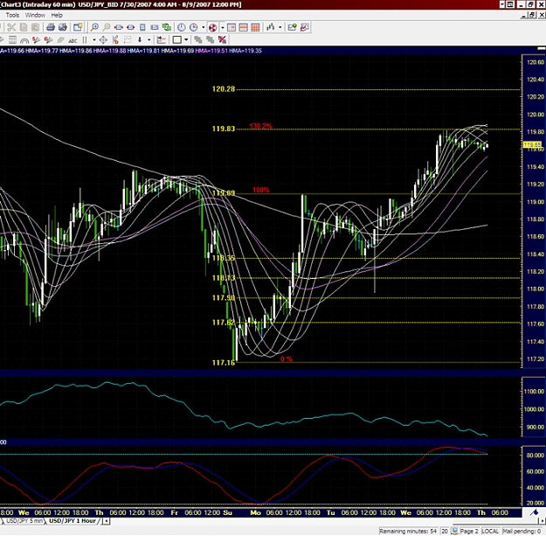The width and height of the screenshot is (546, 536).
Task: Click the first clock interval icon
Action: (x=182, y=27)
